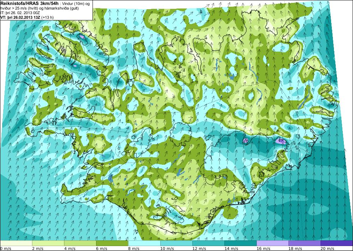The height and width of the screenshot is (251, 353).
Task: Click the '2 m/s' legend label
Action: [38, 249]
